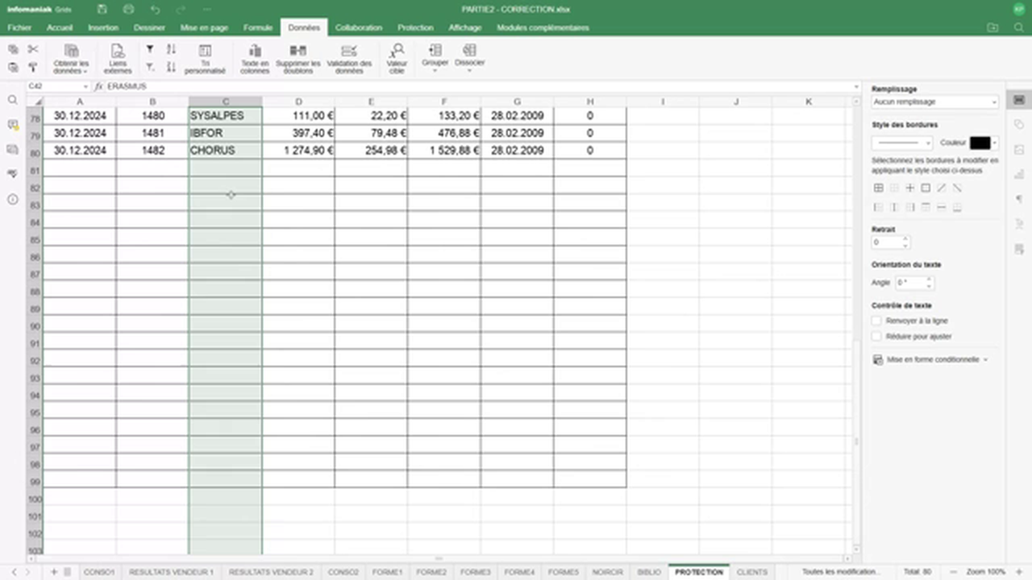Screen dimensions: 1032x580
Task: Click Supprimer les doublons
Action: click(x=298, y=60)
